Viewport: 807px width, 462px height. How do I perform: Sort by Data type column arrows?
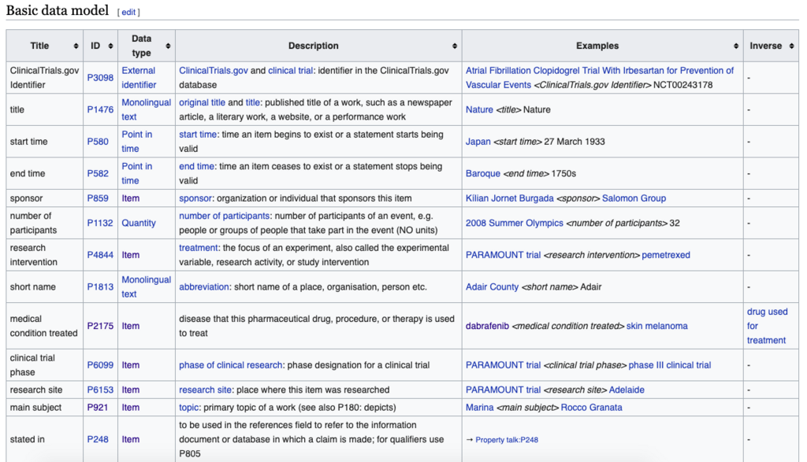click(168, 46)
